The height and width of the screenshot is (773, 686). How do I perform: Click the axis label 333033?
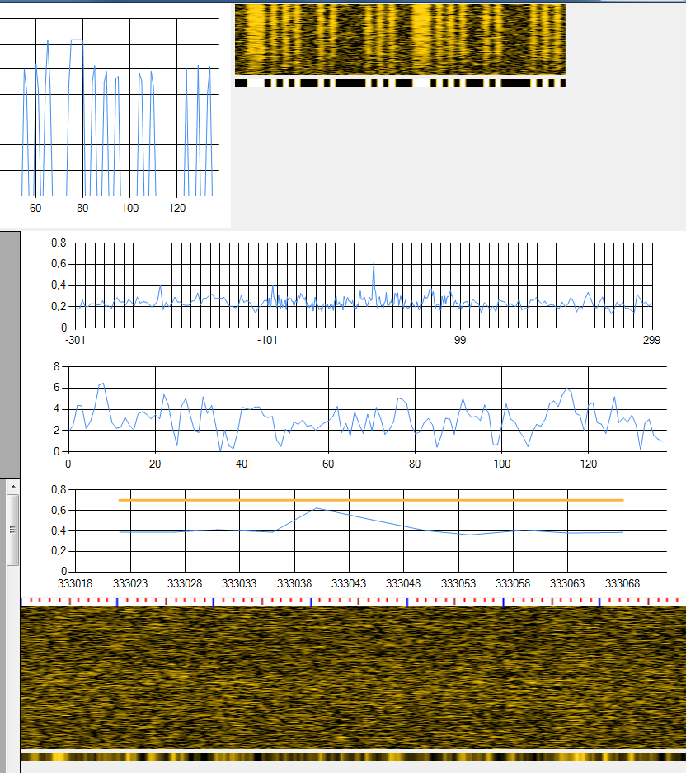coord(239,583)
